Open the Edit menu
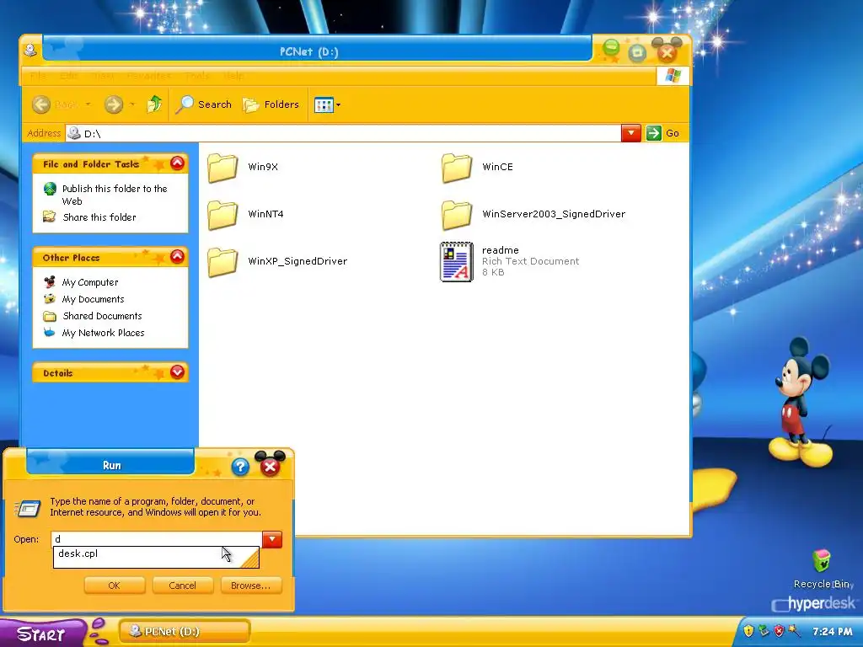863x647 pixels. (69, 75)
